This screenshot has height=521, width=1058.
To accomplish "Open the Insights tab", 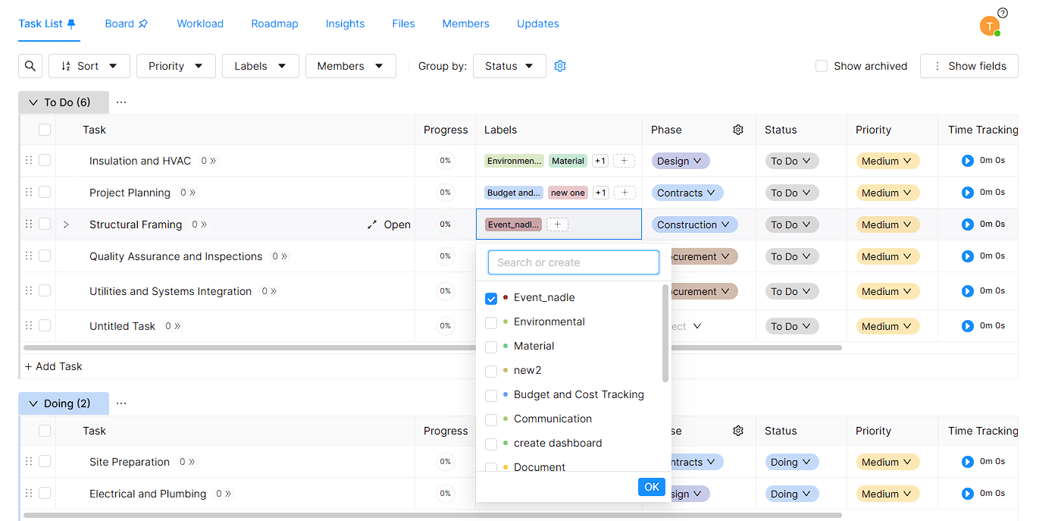I will pos(345,24).
